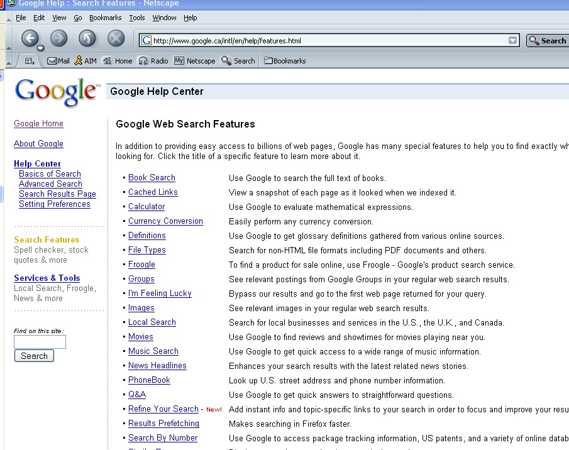Screen dimensions: 569x450
Task: Click the Forward navigation arrow button
Action: click(59, 38)
